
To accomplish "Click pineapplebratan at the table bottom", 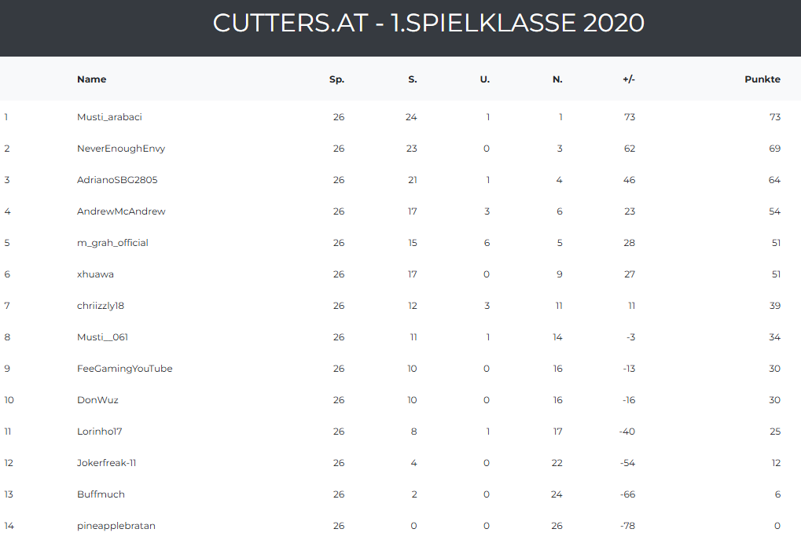I will 116,526.
